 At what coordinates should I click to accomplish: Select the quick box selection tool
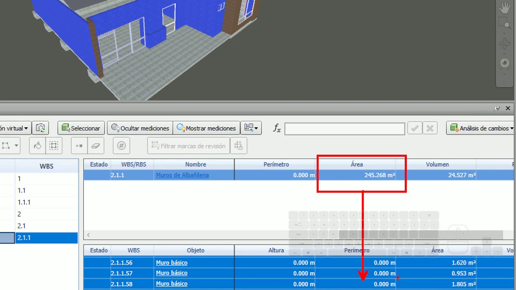point(54,145)
